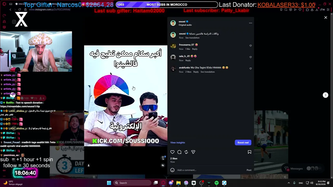Image resolution: width=333 pixels, height=187 pixels.
Task: Share the reel with the paper plane icon
Action: 193,152
